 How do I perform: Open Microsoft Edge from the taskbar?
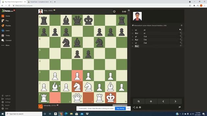(x=66, y=114)
